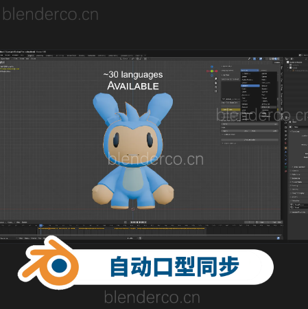Screen dimensions: 308x309
Task: Click the blue Z axis on the navigation gizmo
Action: pos(212,67)
